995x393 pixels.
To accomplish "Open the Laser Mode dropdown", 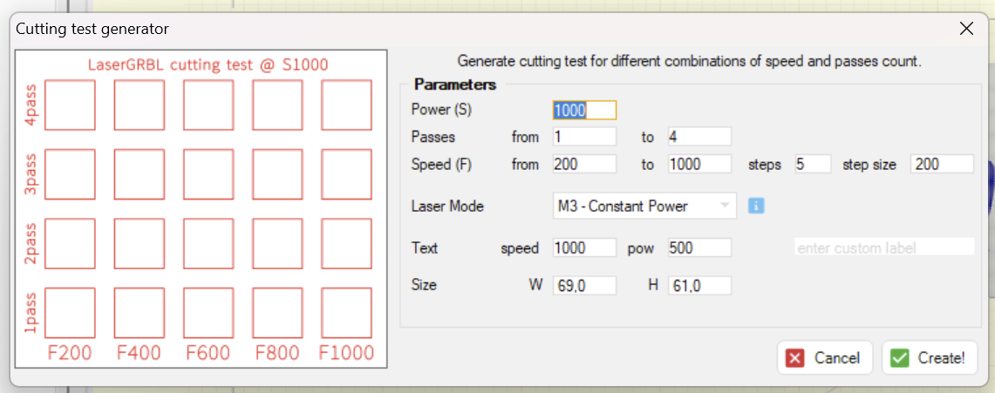I will [x=645, y=207].
